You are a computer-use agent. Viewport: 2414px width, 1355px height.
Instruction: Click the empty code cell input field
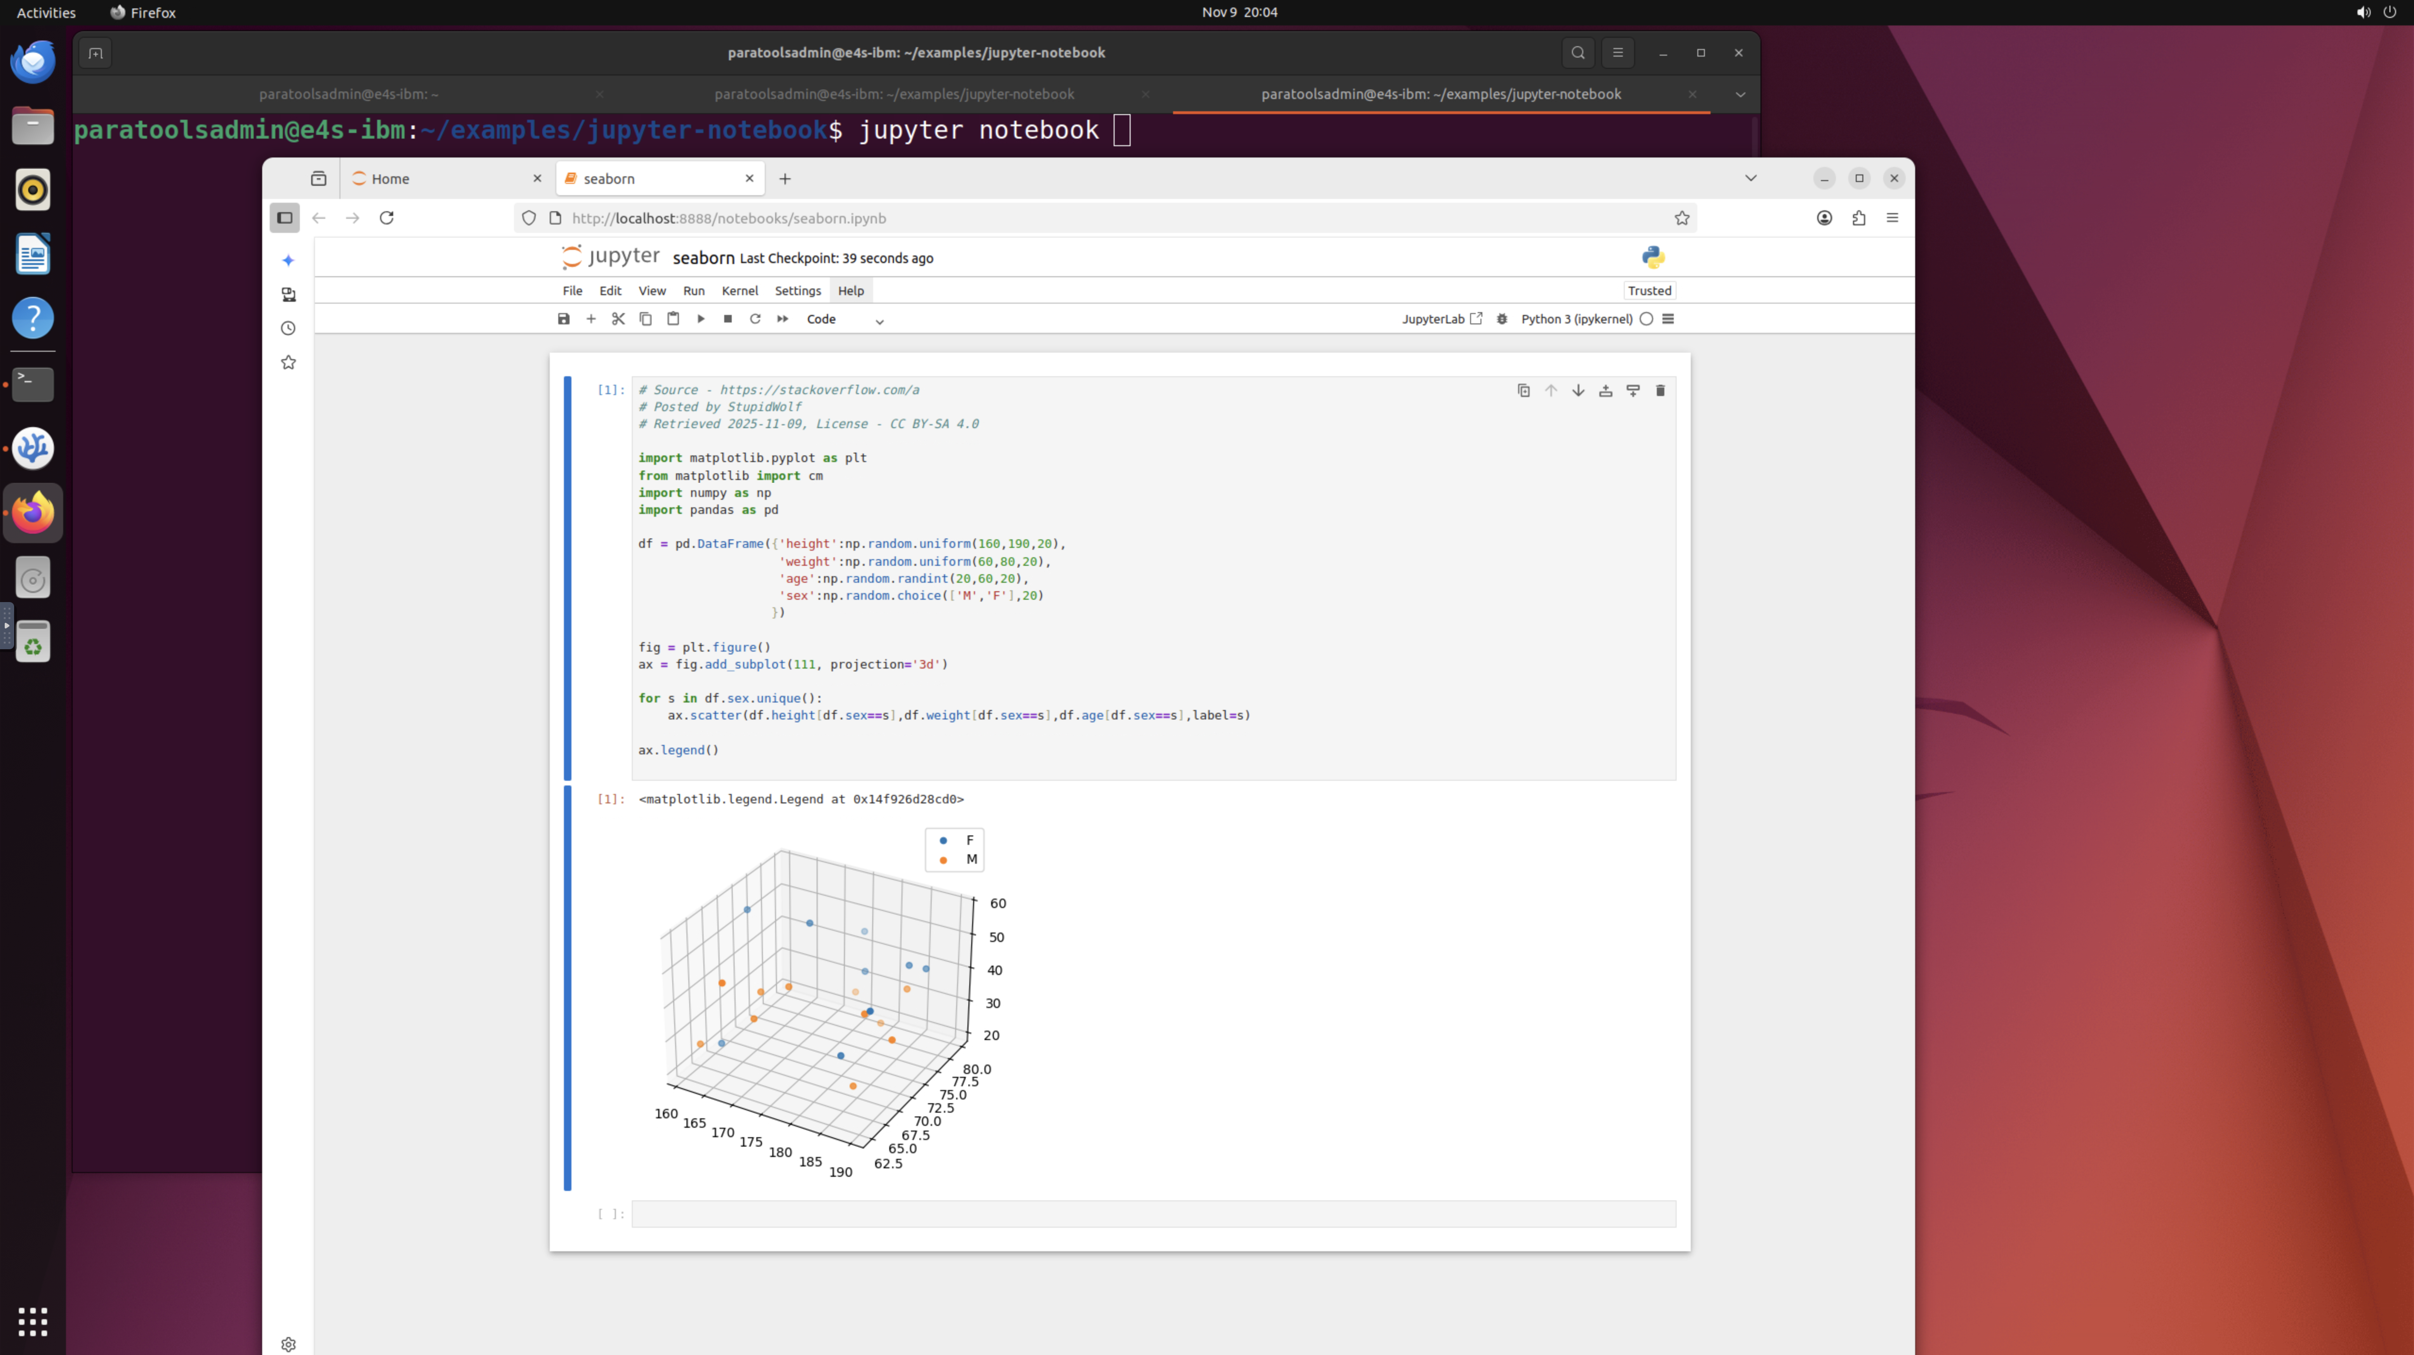click(x=1153, y=1214)
